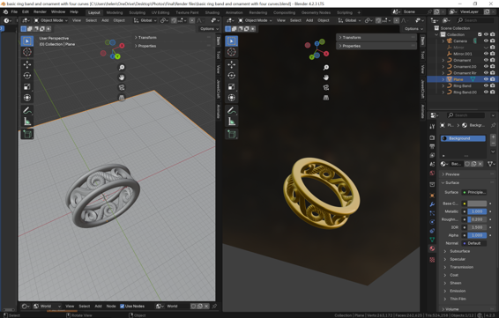
Task: Open the Modifiers wrench tab
Action: (432, 204)
